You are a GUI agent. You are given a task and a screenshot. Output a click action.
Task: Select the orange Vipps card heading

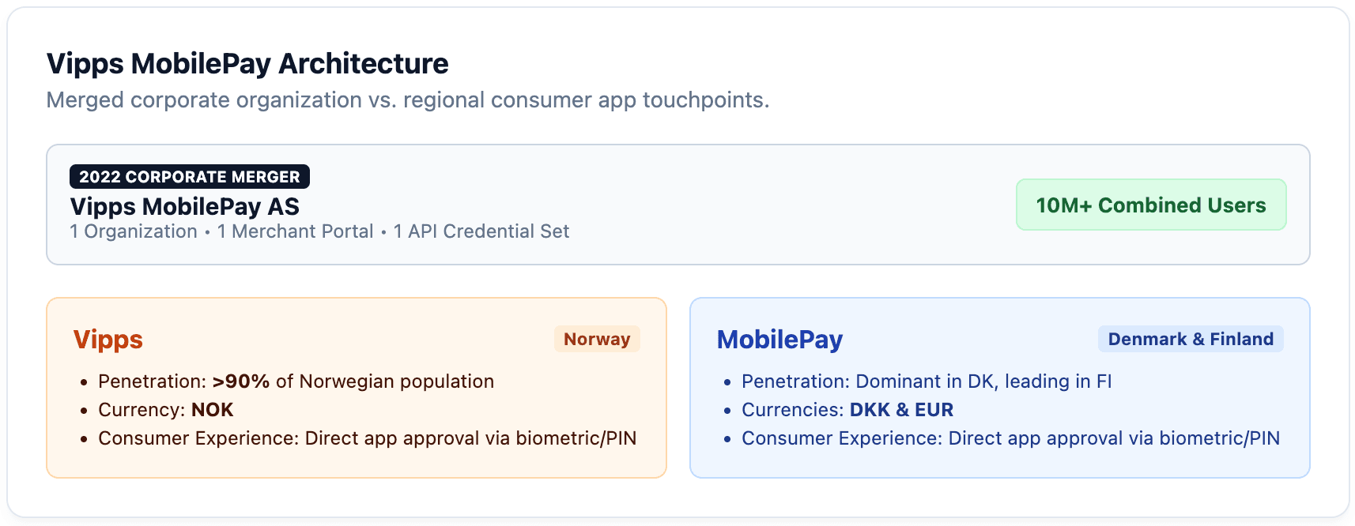(108, 340)
